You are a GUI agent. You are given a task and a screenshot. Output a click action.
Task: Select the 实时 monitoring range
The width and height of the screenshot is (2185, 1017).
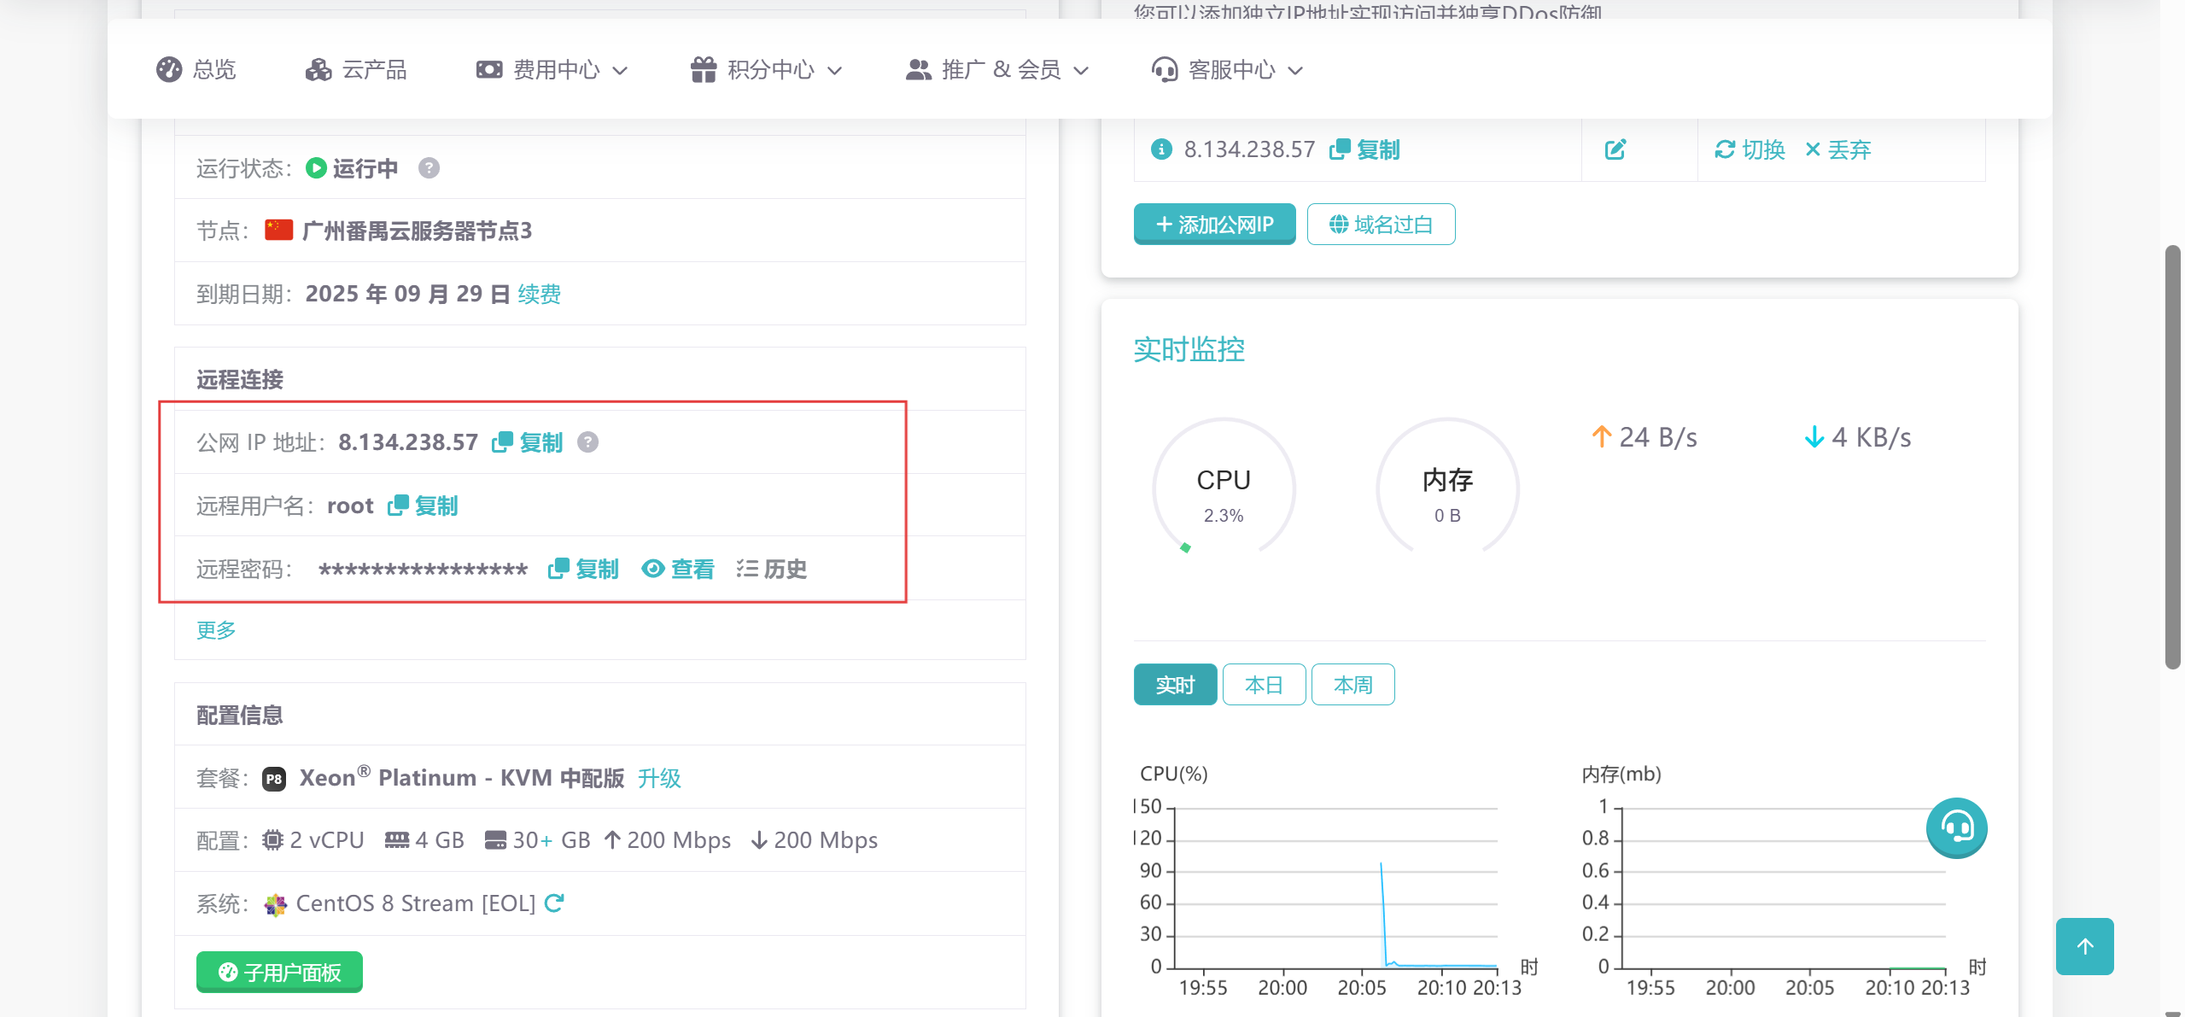1175,685
